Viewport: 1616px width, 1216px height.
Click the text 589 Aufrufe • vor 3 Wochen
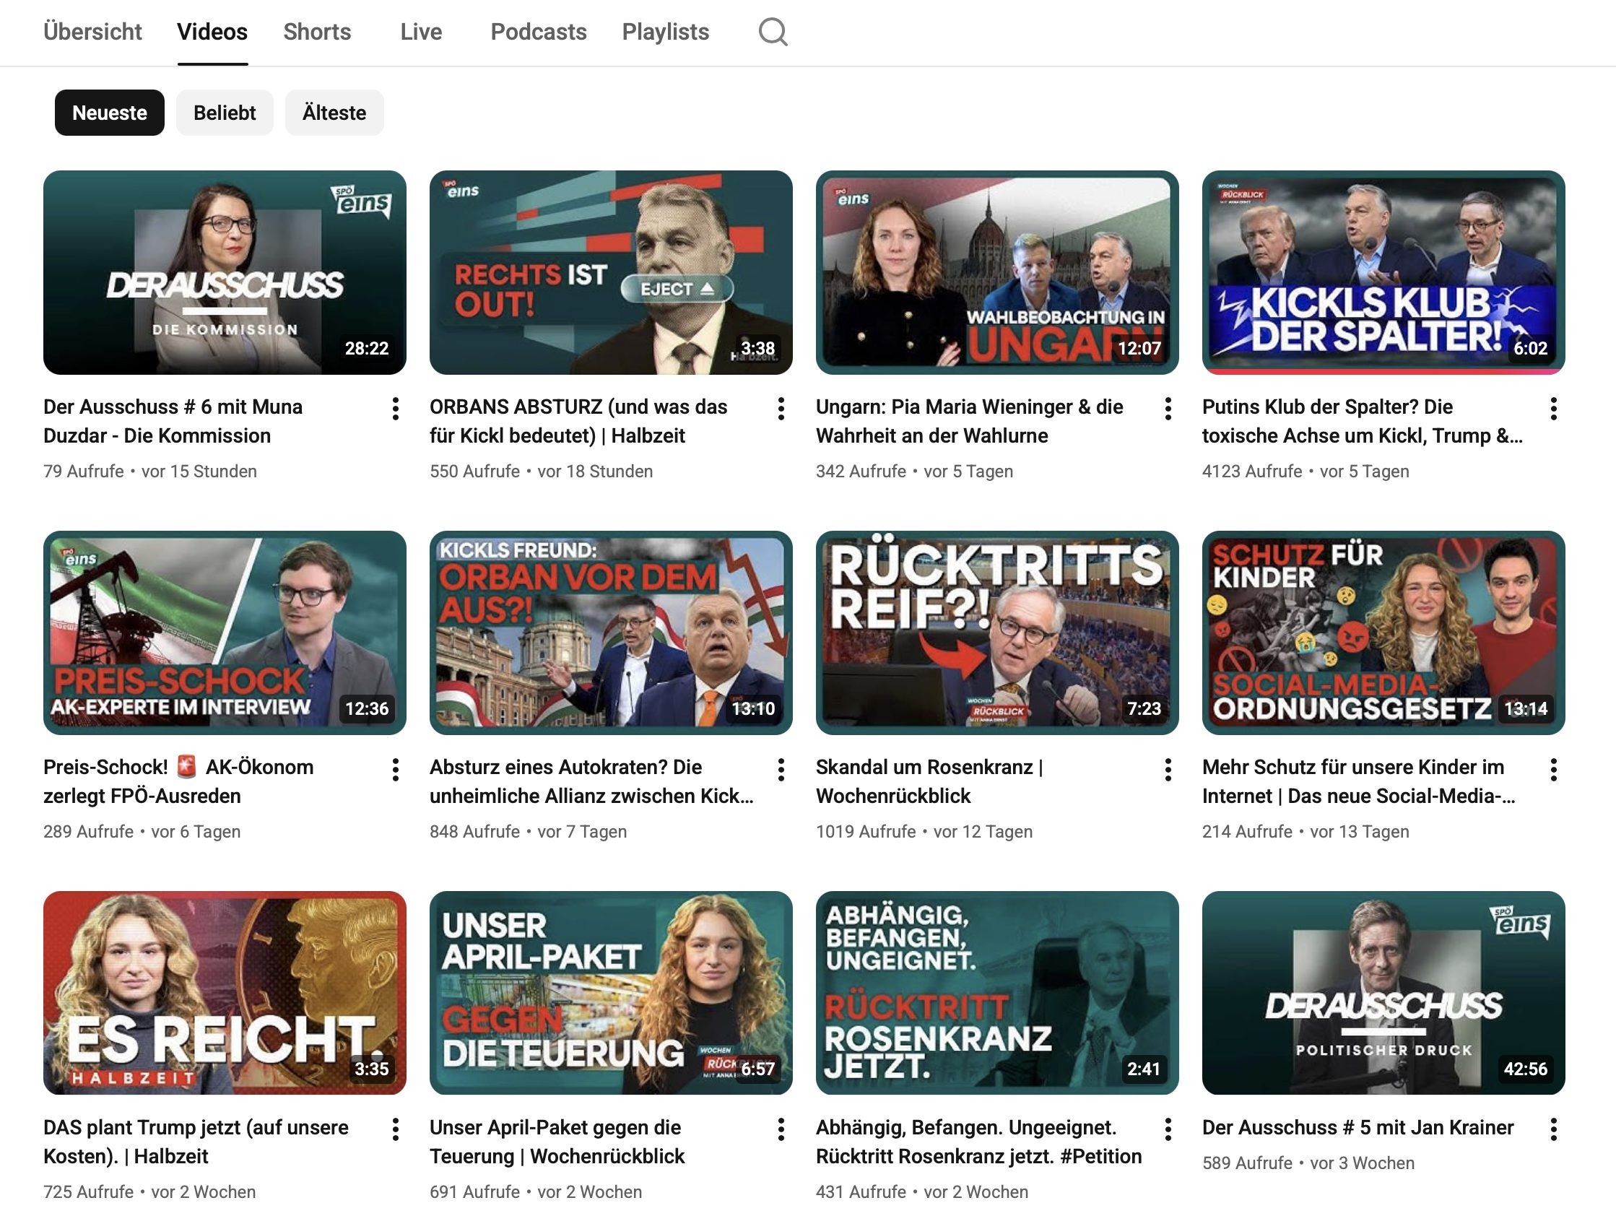tap(1308, 1163)
